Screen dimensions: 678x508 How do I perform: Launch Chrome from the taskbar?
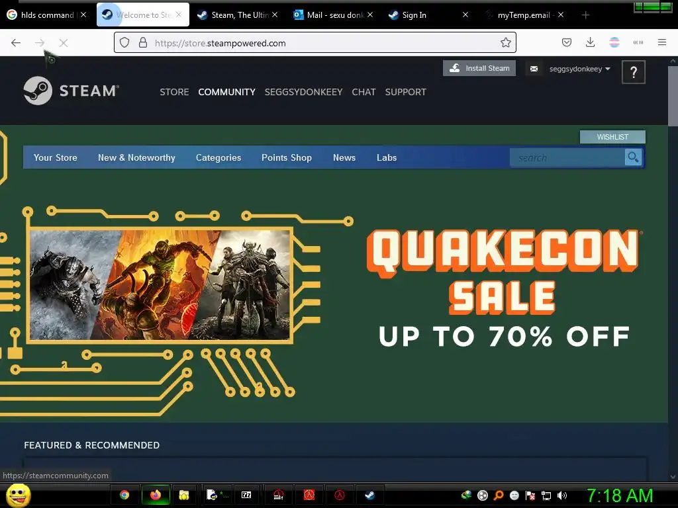point(124,495)
